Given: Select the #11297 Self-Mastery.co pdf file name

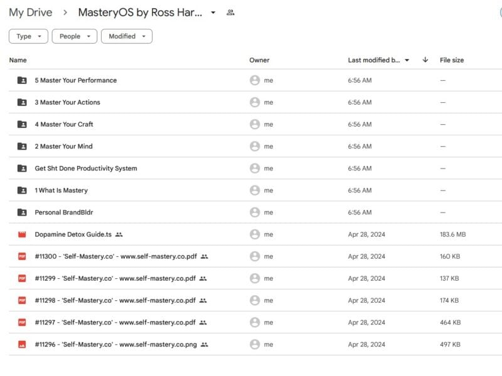Looking at the screenshot, I should tap(115, 322).
